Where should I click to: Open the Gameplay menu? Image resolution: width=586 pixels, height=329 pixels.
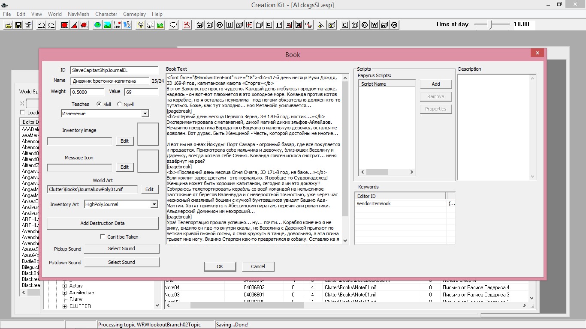point(134,14)
